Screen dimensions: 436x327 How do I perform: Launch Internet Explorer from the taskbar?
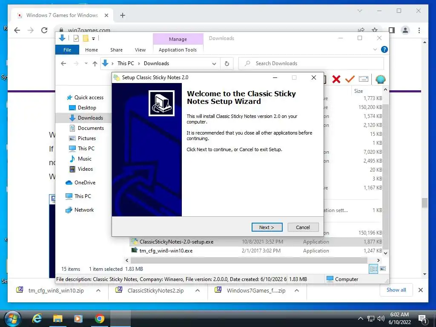pyautogui.click(x=37, y=318)
